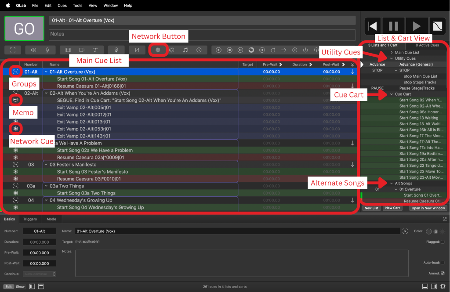
Task: Click the GO button
Action: pos(25,29)
